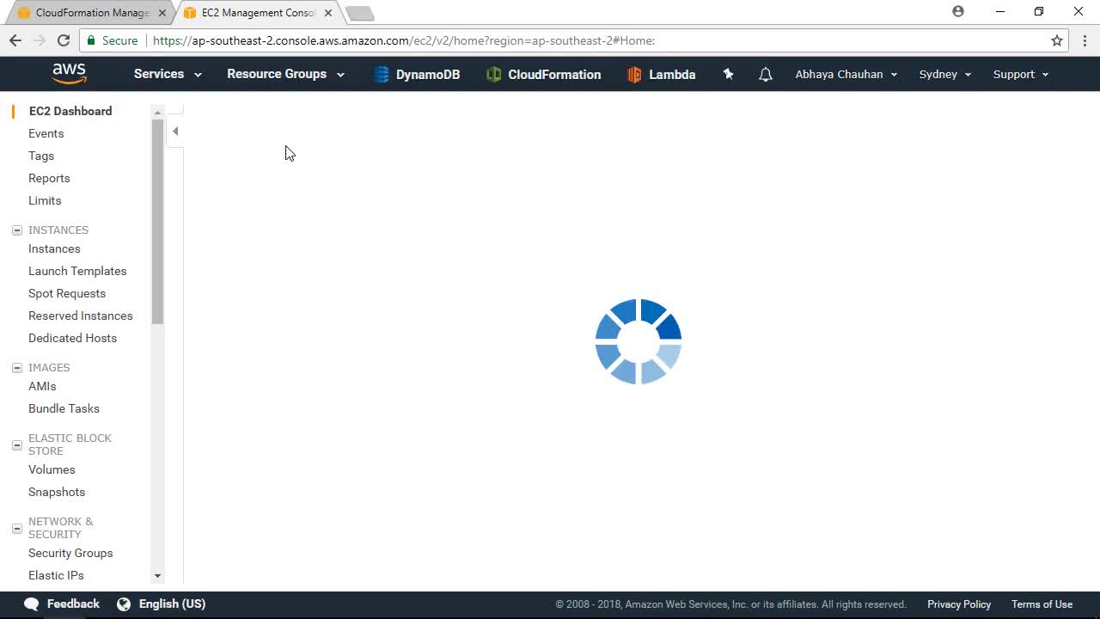Collapse the NETWORK & SECURITY section
The height and width of the screenshot is (619, 1100).
click(x=17, y=528)
